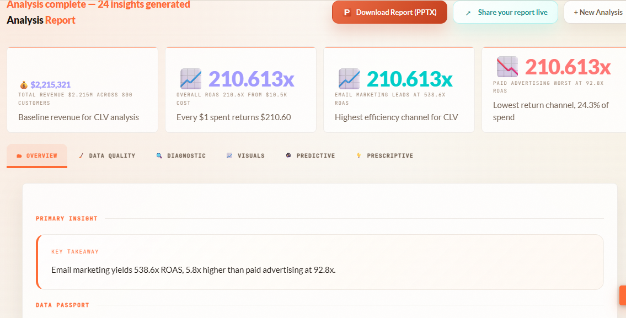
Task: Click the purple 210.613x overall ROAS value
Action: [252, 79]
